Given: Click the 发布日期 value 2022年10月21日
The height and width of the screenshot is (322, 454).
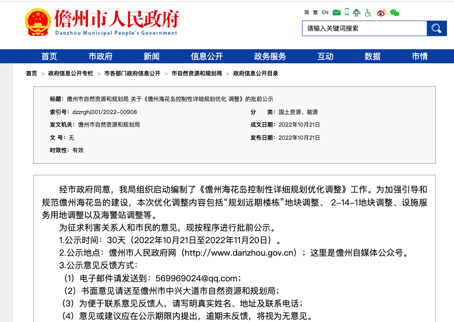Looking at the screenshot, I should point(299,138).
